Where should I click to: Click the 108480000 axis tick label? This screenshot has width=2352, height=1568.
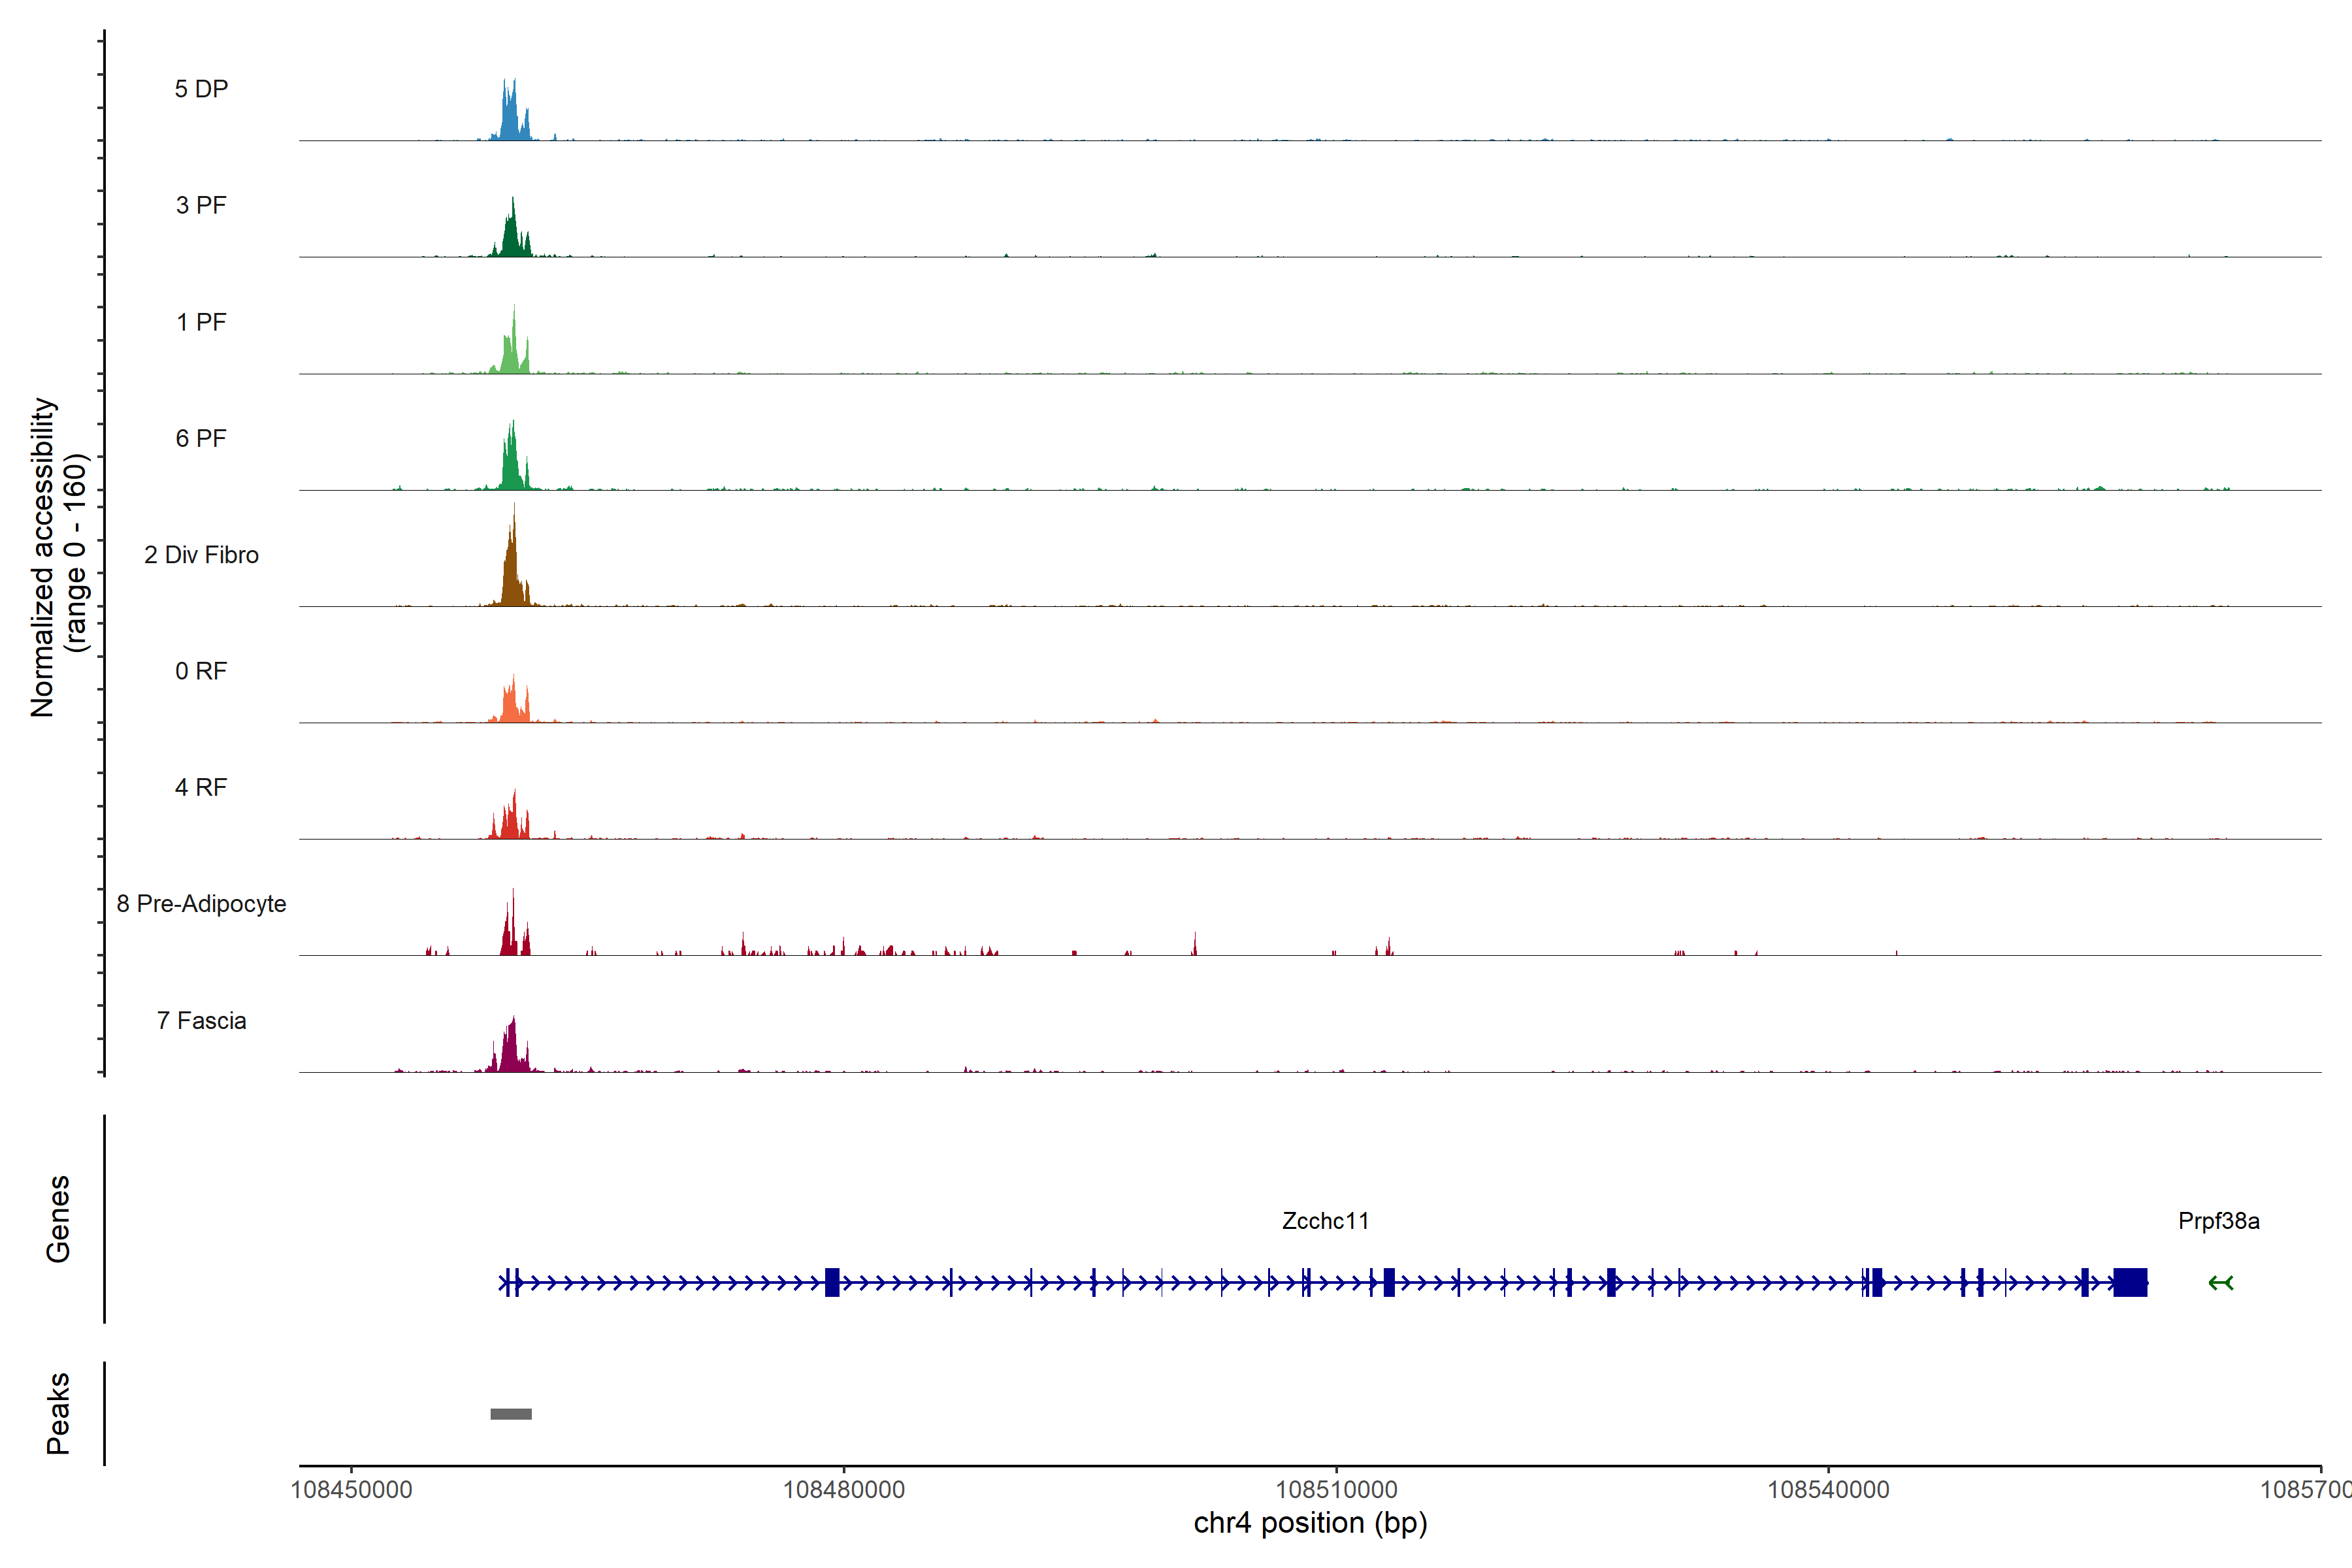(843, 1490)
